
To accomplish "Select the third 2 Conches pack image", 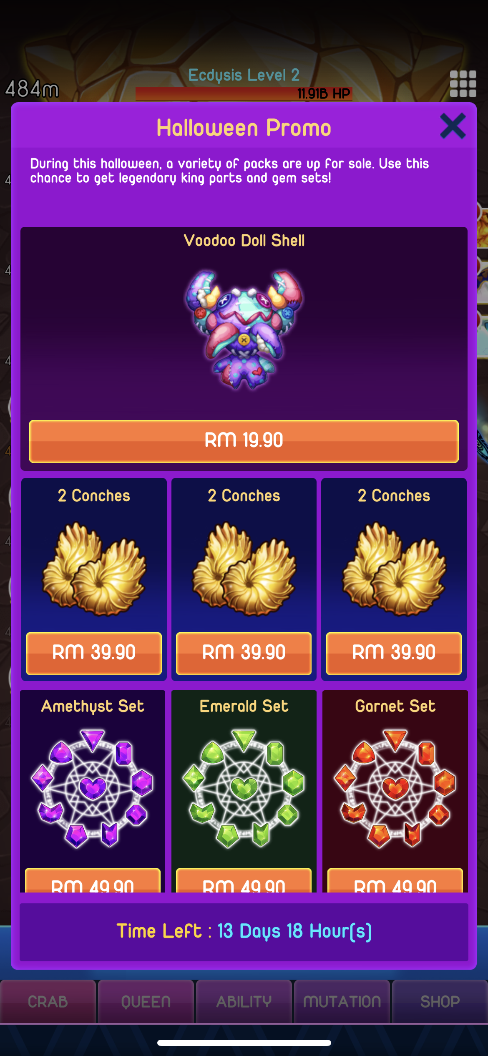I will tap(394, 569).
